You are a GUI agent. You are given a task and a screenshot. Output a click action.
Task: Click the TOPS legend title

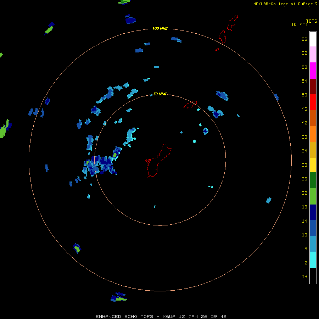(312, 21)
